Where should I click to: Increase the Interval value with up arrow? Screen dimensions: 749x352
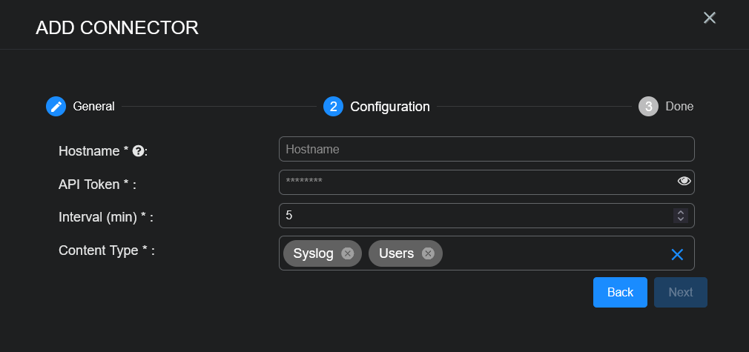680,212
